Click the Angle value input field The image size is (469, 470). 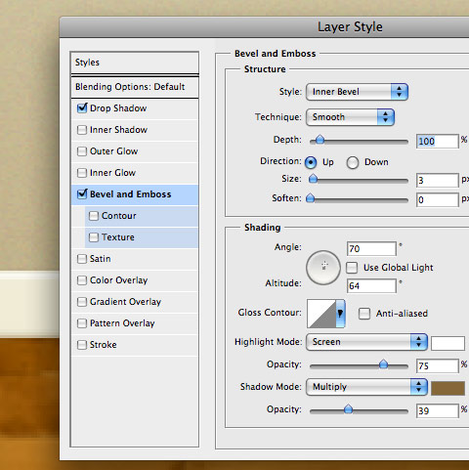pos(371,249)
